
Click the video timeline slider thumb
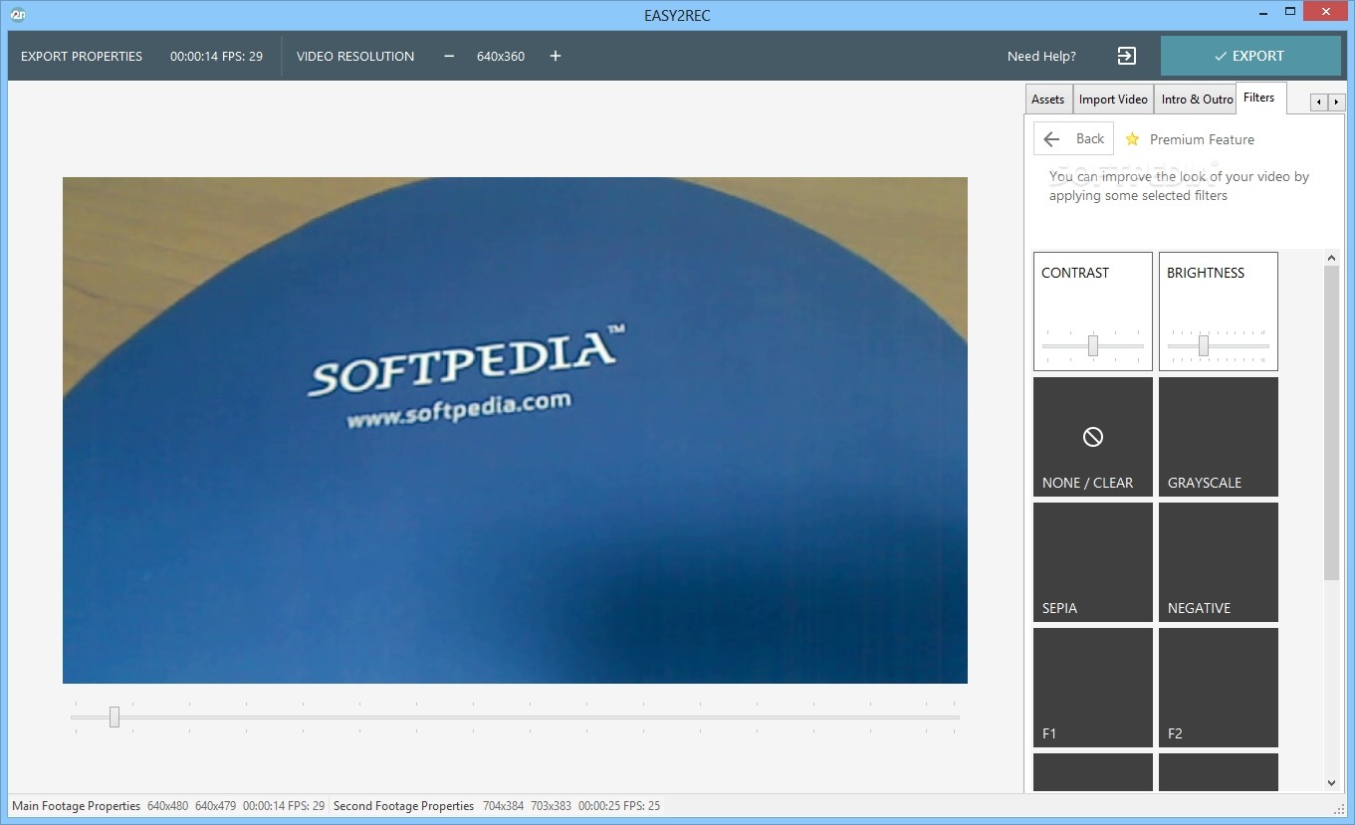pyautogui.click(x=114, y=717)
